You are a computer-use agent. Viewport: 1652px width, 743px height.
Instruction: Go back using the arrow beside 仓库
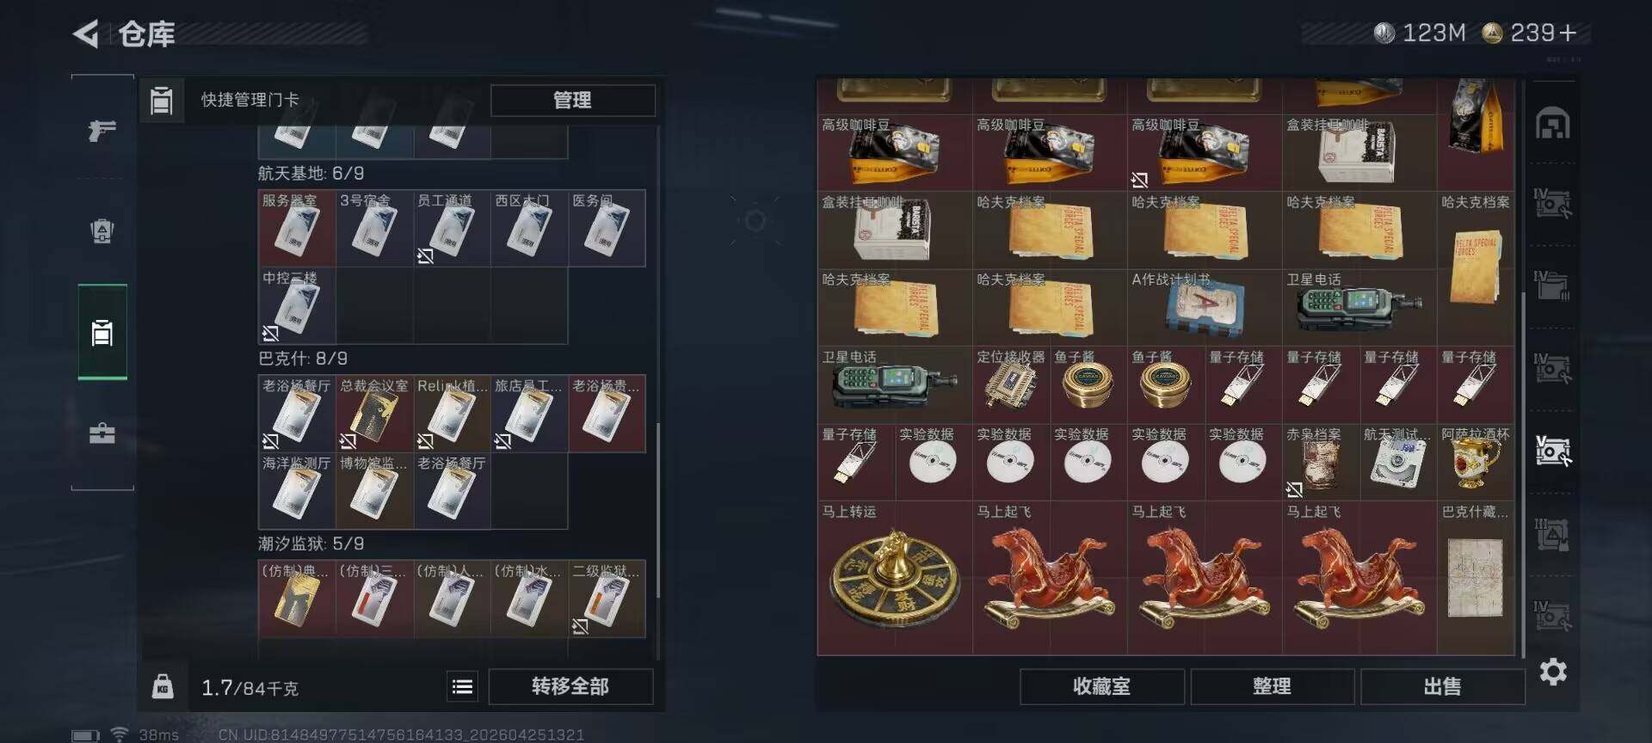(x=85, y=34)
